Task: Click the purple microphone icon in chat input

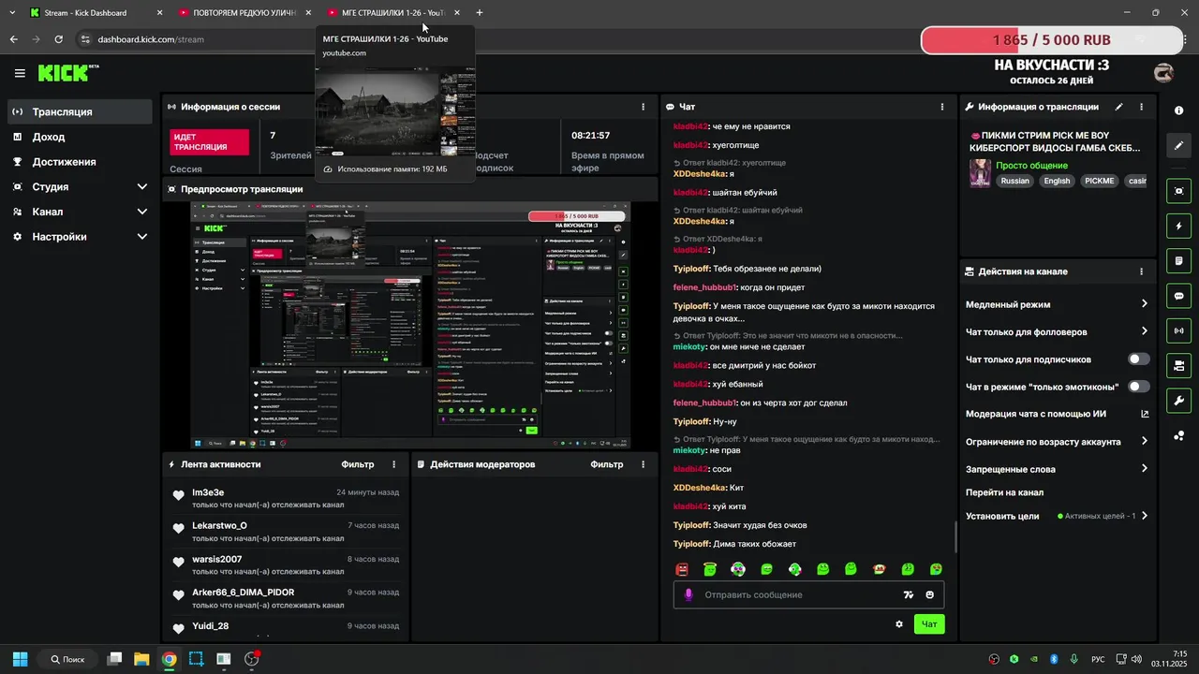Action: pos(688,594)
